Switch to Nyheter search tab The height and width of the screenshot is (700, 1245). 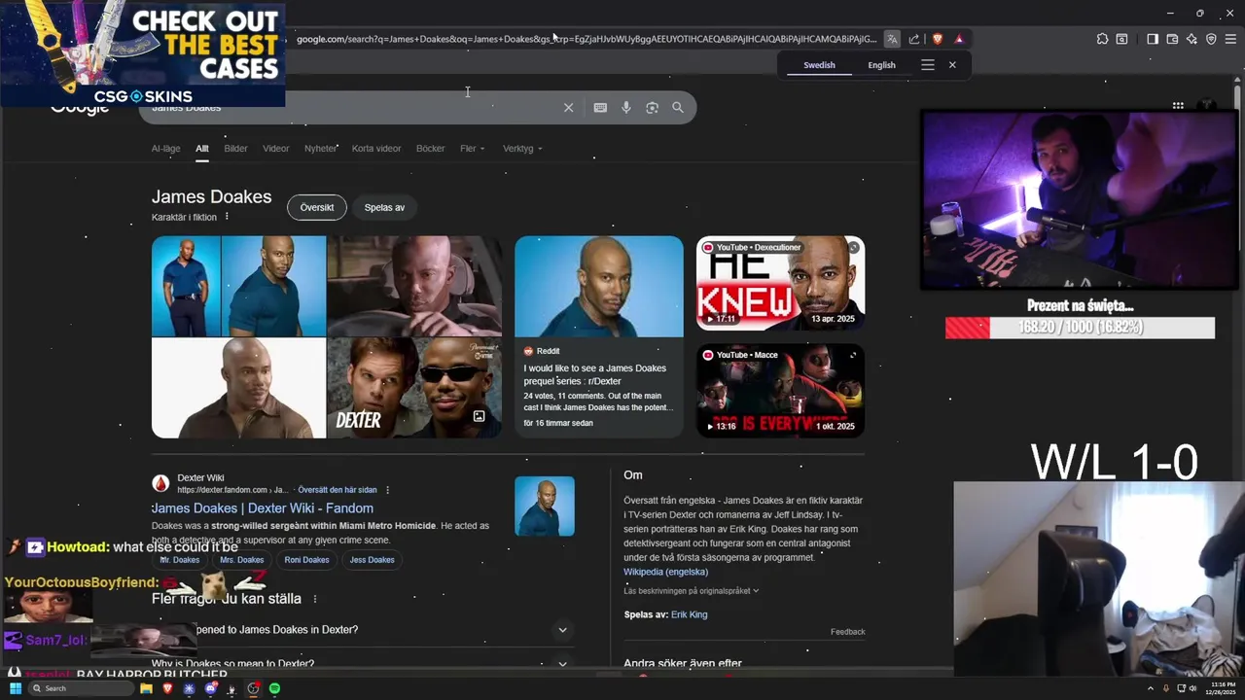pyautogui.click(x=320, y=149)
